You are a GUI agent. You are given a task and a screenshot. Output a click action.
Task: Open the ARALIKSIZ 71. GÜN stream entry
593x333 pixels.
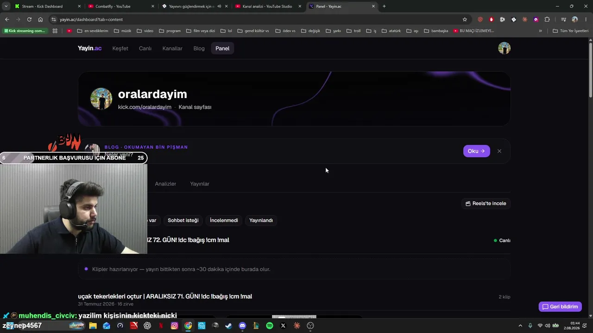point(165,296)
